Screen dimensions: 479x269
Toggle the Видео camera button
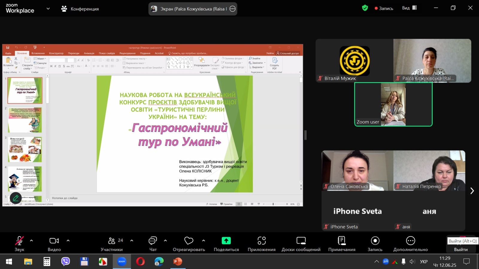click(x=54, y=244)
